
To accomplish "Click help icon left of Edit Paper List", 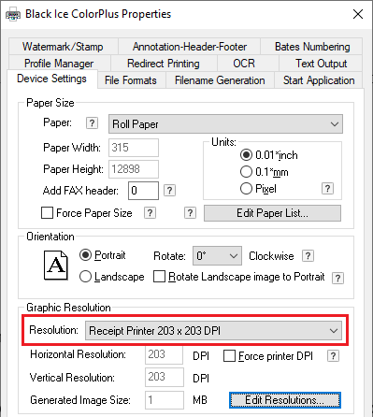I will (190, 213).
